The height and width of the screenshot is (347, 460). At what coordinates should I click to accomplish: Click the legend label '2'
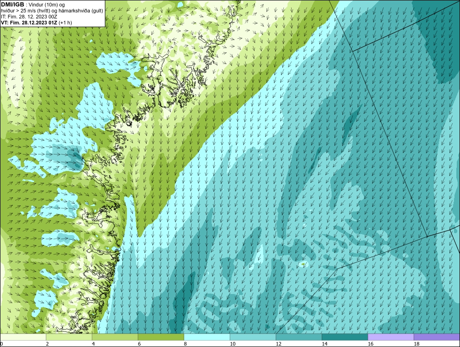(47, 344)
